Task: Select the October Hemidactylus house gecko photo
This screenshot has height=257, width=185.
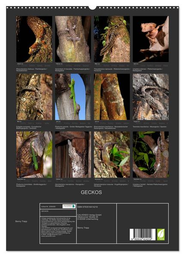Action: tap(73, 155)
